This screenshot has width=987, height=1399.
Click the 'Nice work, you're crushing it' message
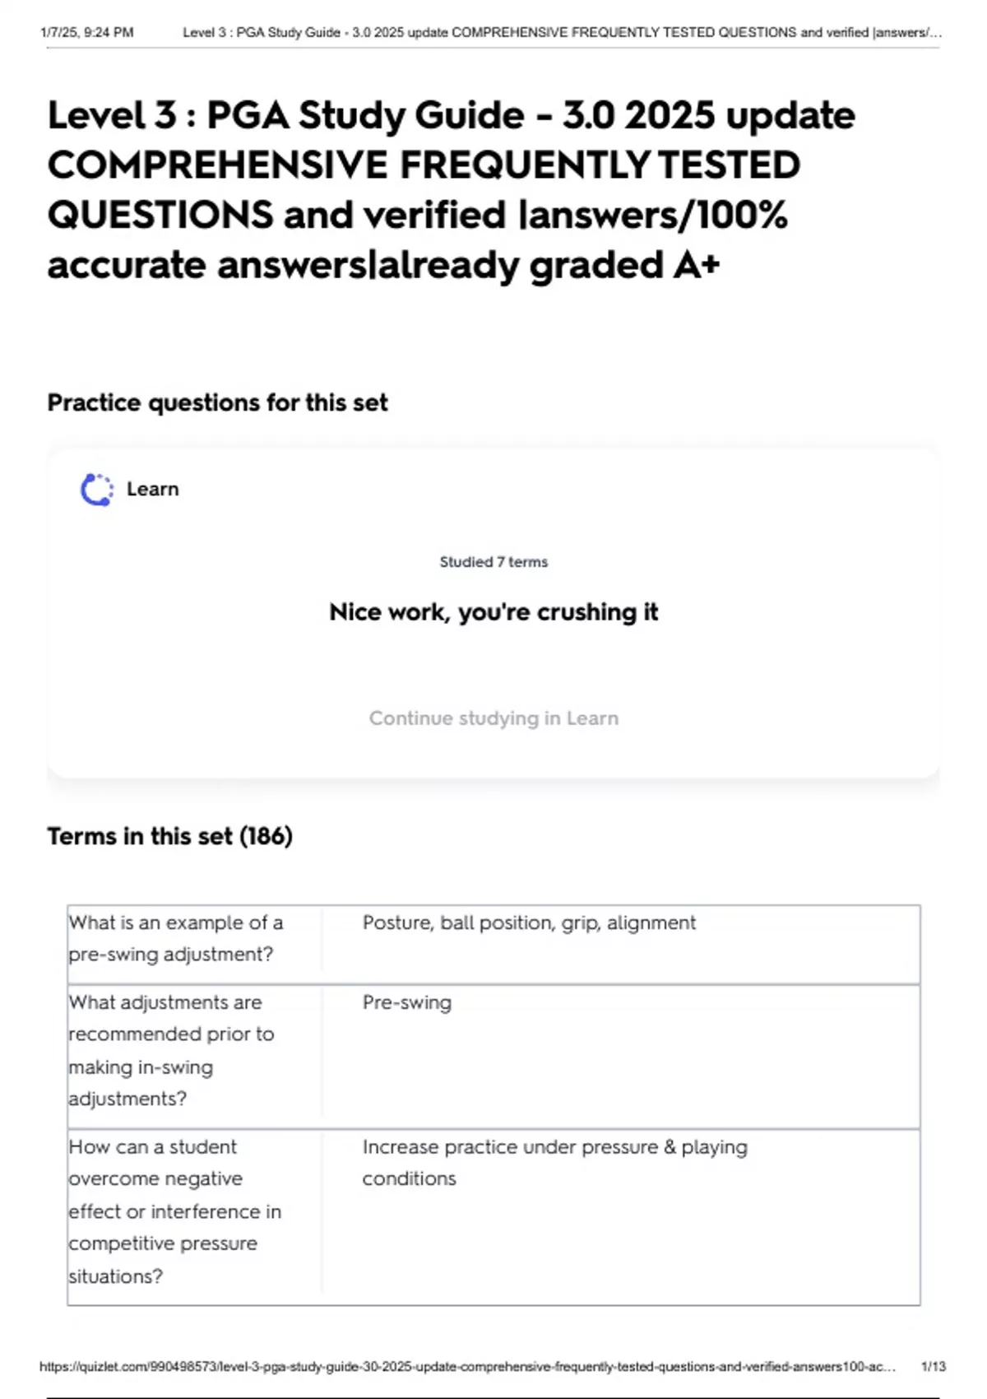[x=493, y=612]
